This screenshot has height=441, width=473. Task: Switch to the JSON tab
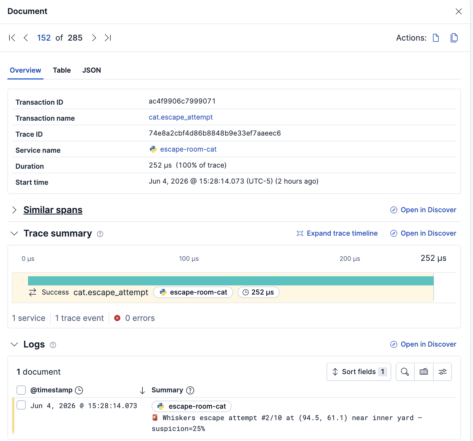[x=92, y=70]
